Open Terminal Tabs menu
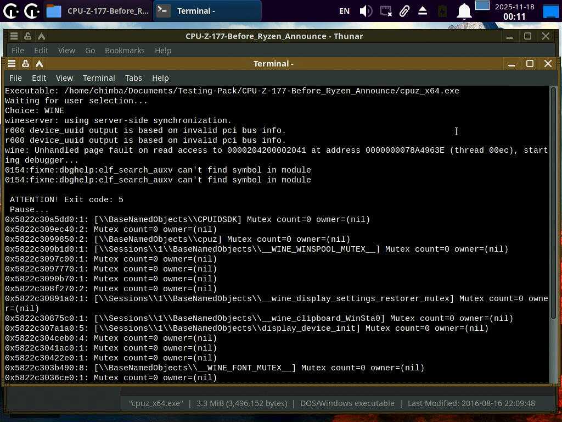The image size is (562, 422). click(133, 78)
